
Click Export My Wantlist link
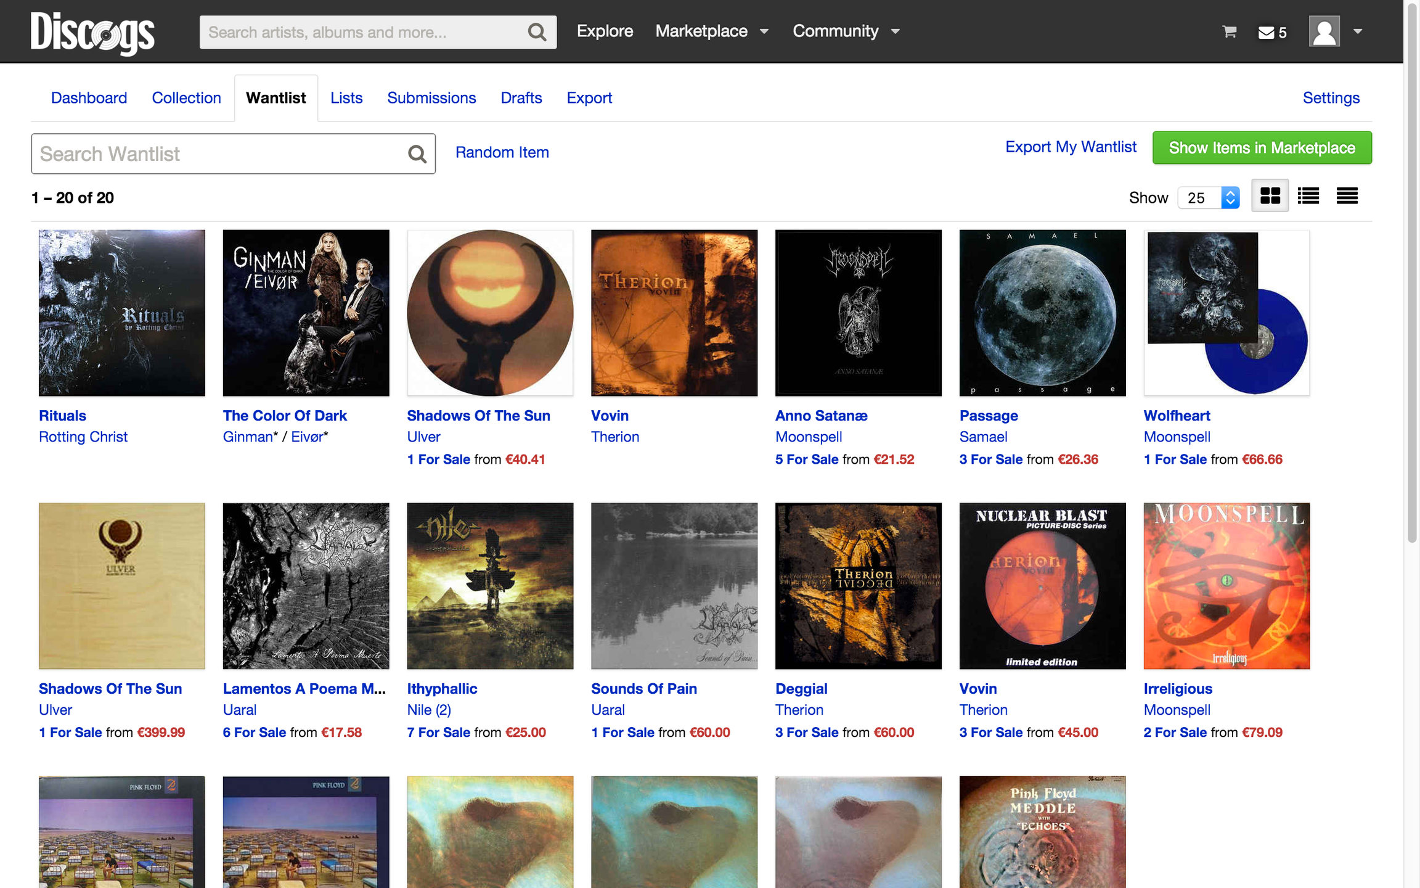(1071, 147)
